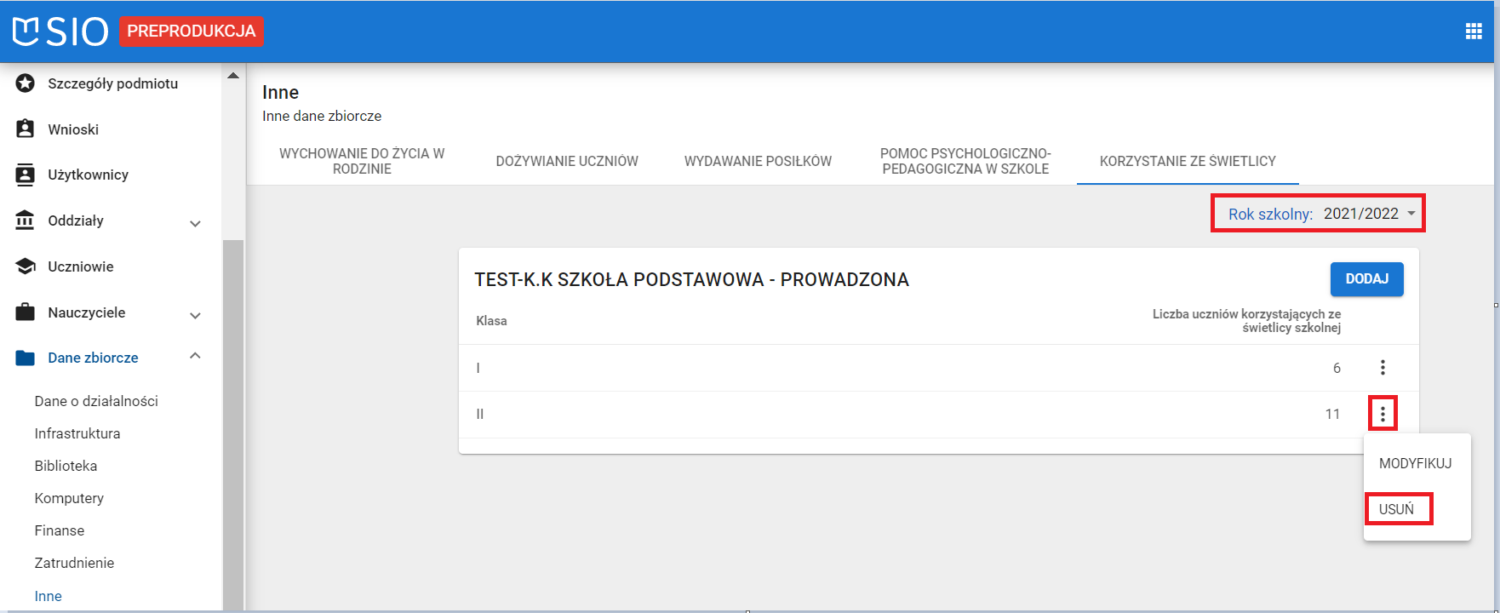Open Biblioteka submenu item
Screen dimensions: 1500x613
pyautogui.click(x=66, y=466)
